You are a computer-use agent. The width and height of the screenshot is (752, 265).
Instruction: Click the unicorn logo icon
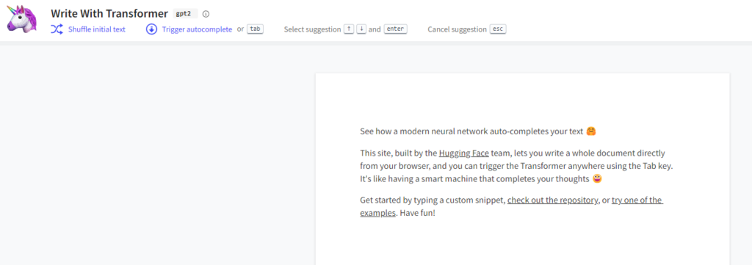click(x=21, y=19)
